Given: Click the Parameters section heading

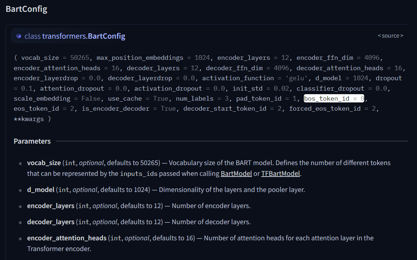Looking at the screenshot, I should point(32,141).
